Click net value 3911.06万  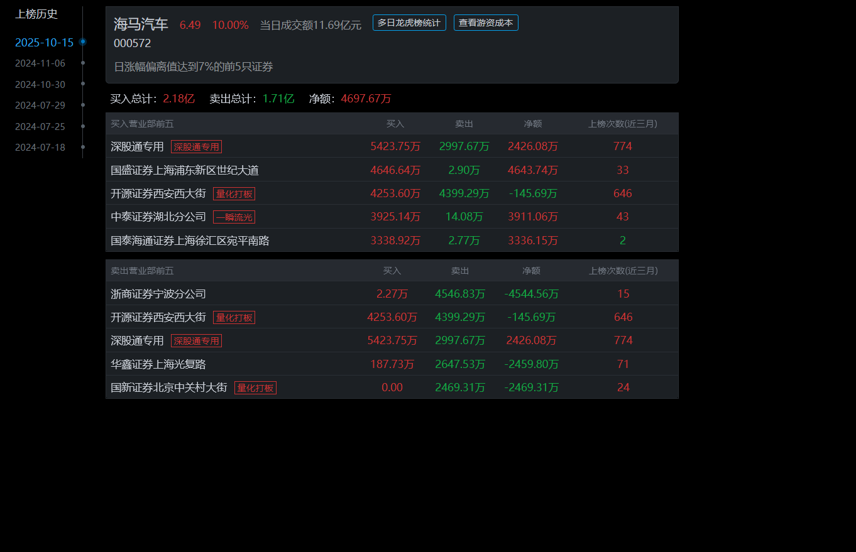pos(533,217)
